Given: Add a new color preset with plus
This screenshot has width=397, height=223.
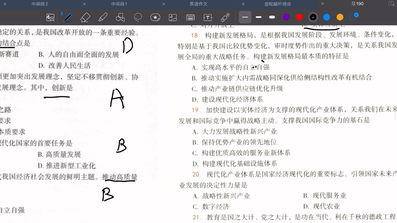Looking at the screenshot, I should pyautogui.click(x=354, y=17).
